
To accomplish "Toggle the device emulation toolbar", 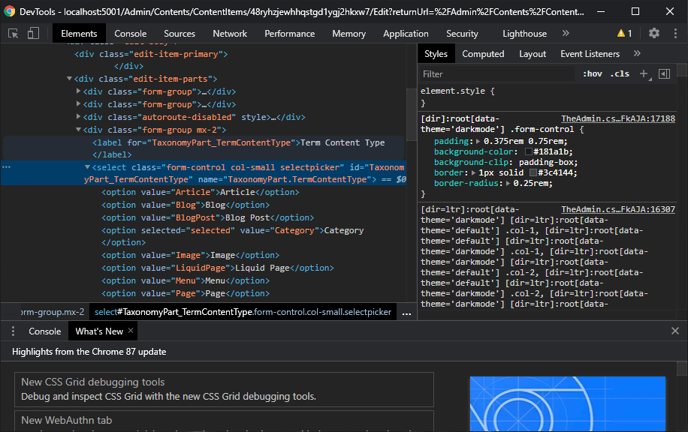I will [x=32, y=34].
